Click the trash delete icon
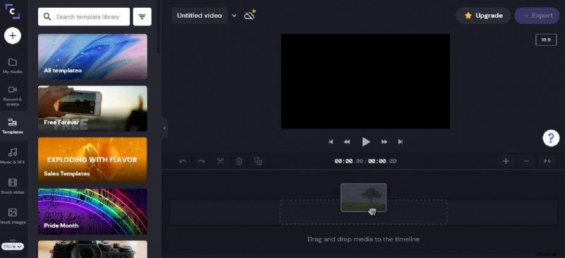Screen dimensions: 565x258 tap(239, 161)
